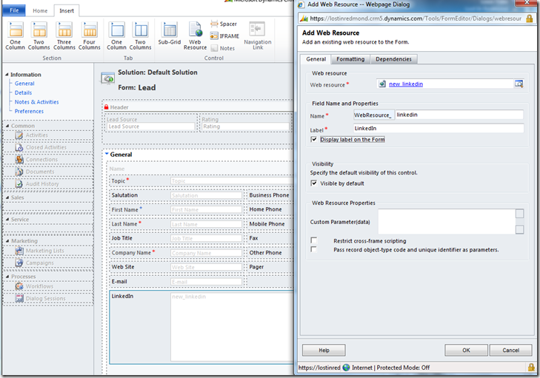The width and height of the screenshot is (540, 378).
Task: Collapse the Common navigation group
Action: click(7, 126)
